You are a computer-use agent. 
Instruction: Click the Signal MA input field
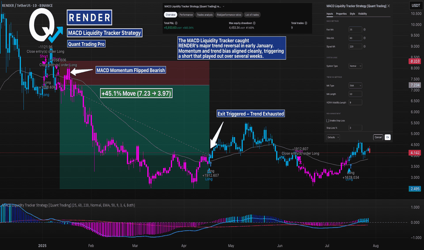pyautogui.click(x=355, y=46)
